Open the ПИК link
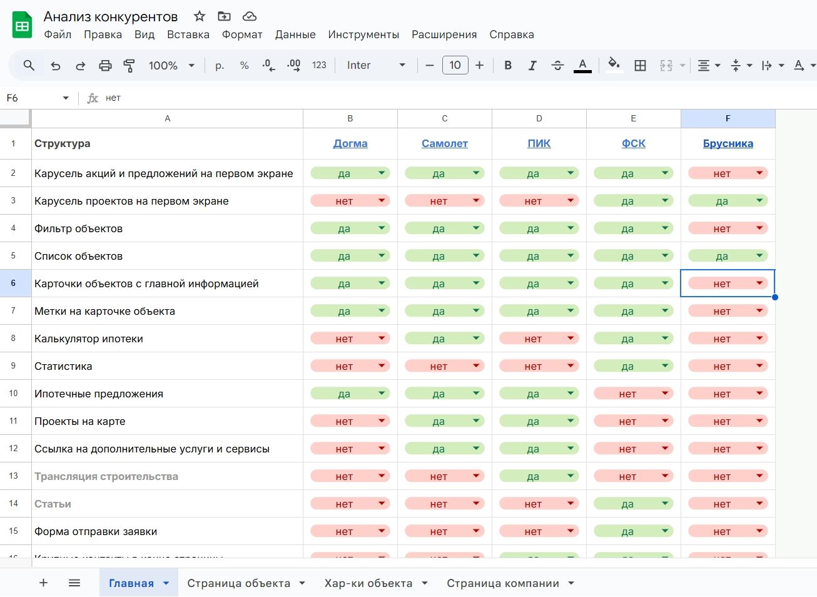The width and height of the screenshot is (817, 597). pos(539,143)
